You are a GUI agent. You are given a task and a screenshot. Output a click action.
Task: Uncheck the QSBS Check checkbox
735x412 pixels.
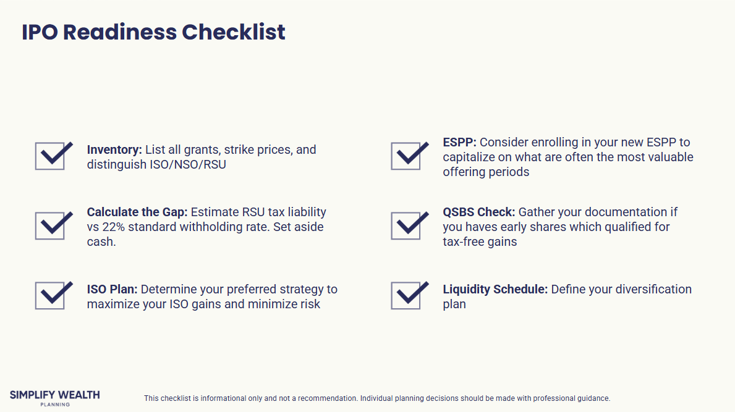pos(406,226)
